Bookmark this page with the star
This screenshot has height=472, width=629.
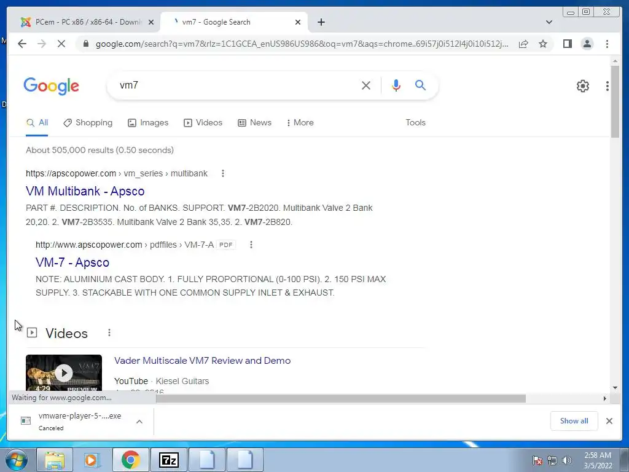click(543, 44)
